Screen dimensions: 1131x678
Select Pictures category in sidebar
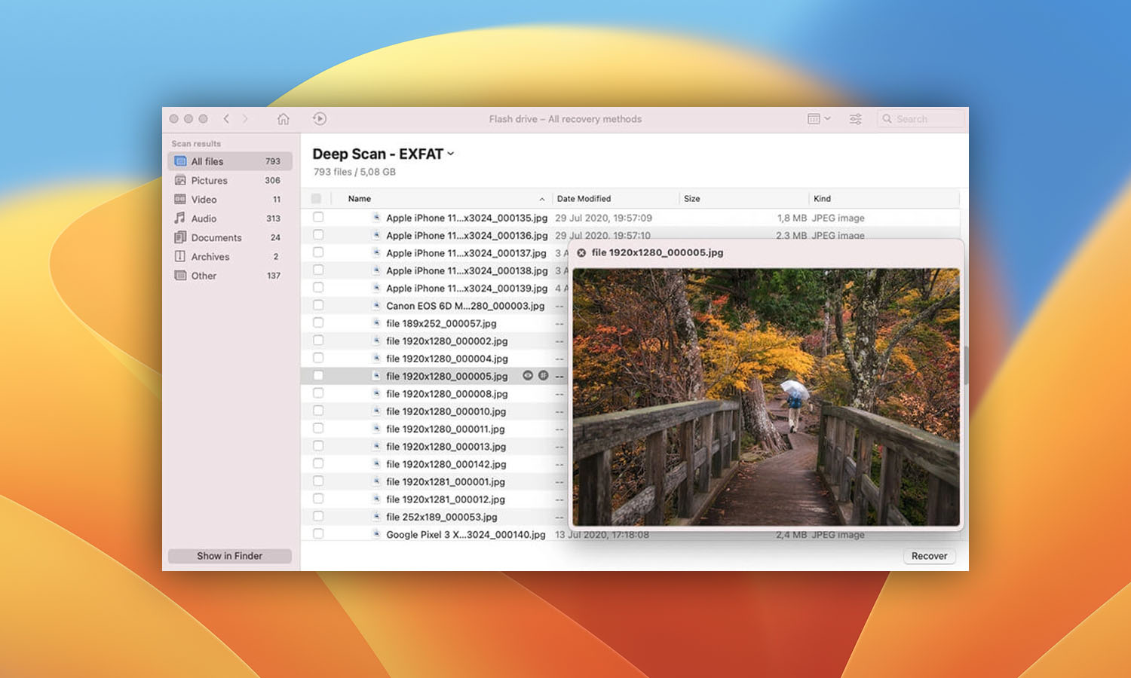pyautogui.click(x=229, y=180)
